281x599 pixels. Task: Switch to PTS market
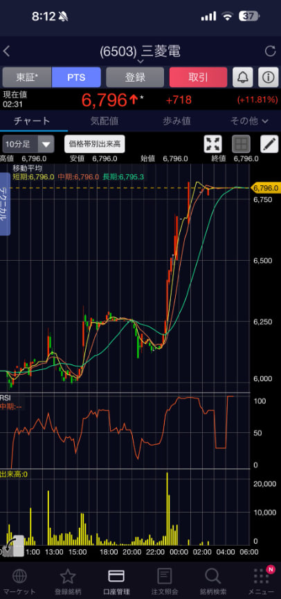(x=76, y=77)
